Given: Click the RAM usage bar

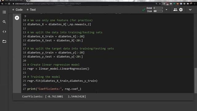Looking at the screenshot, I should point(158,8).
